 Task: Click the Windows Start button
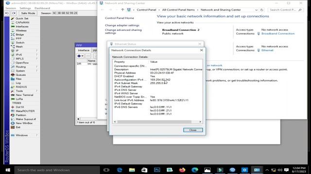tap(8, 170)
